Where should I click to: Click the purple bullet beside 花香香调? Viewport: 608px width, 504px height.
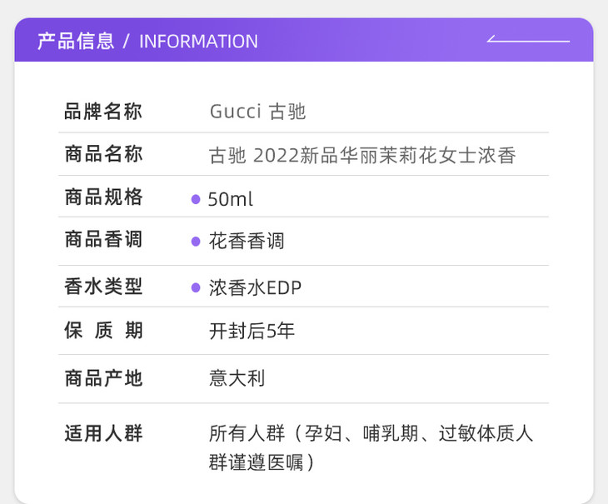tap(196, 242)
